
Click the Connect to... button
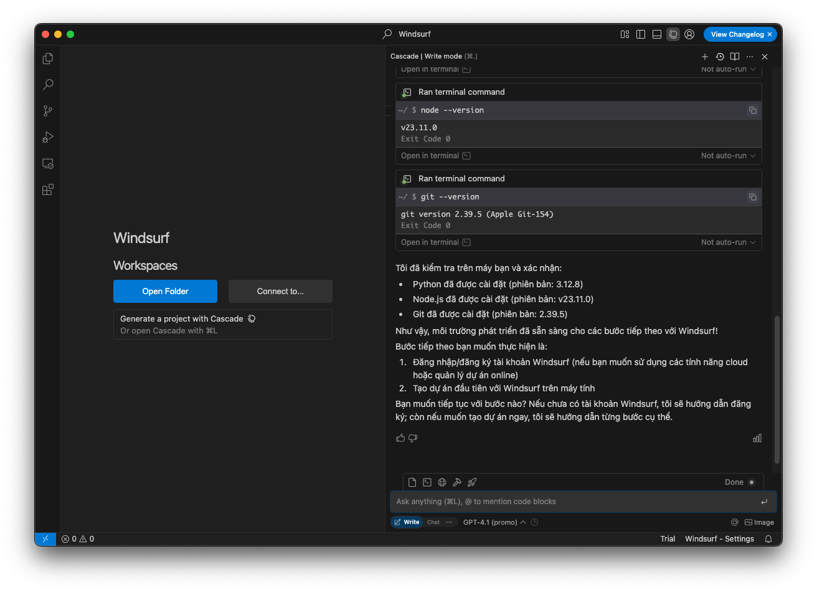[x=280, y=291]
